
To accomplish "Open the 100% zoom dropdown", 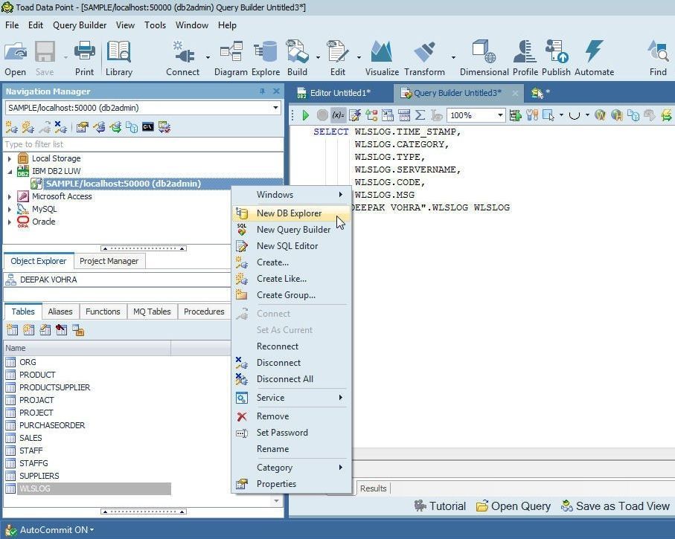I will click(x=500, y=115).
